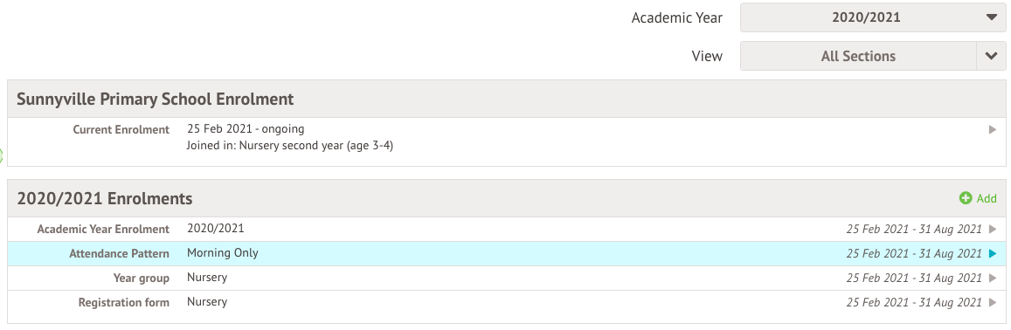Expand the View chevron button
Image resolution: width=1011 pixels, height=330 pixels.
tap(992, 56)
